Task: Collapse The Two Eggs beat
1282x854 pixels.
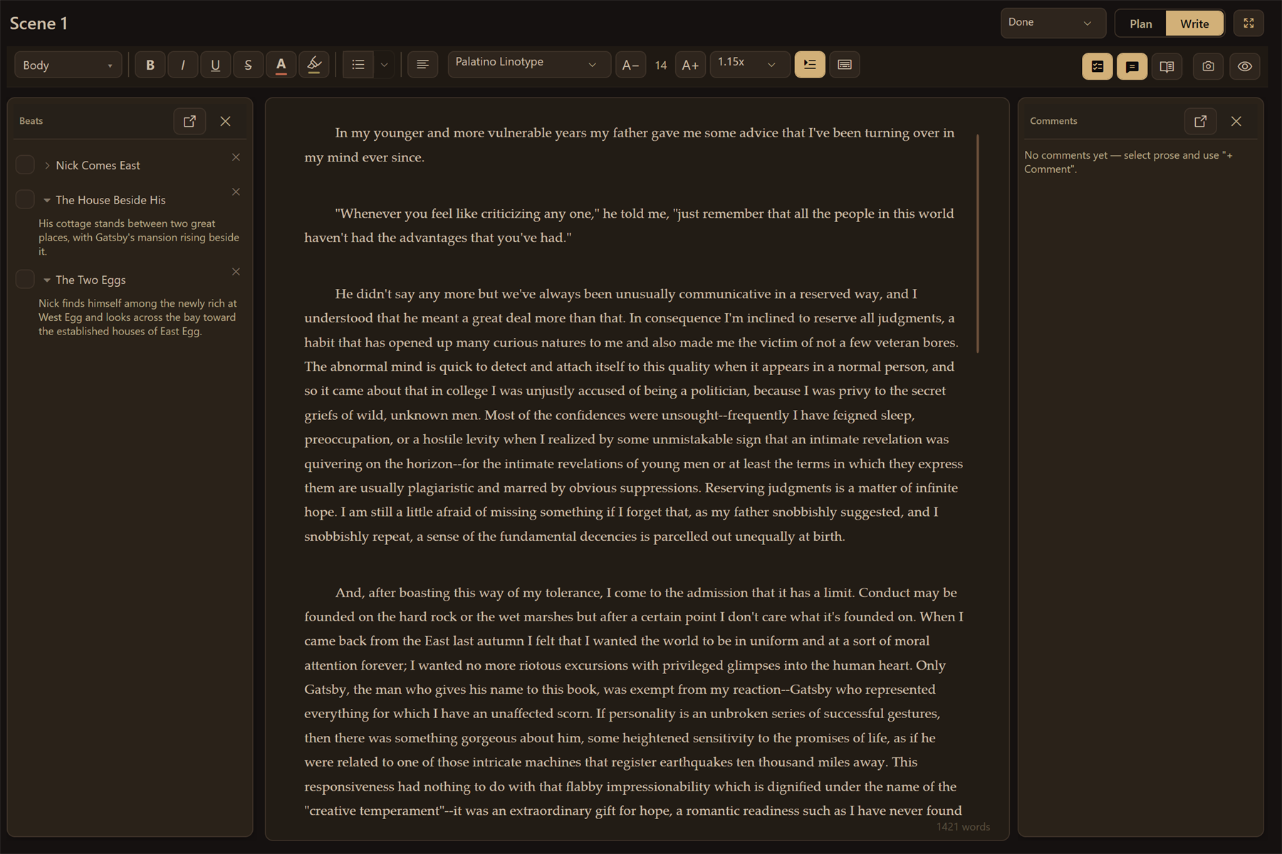Action: 47,280
